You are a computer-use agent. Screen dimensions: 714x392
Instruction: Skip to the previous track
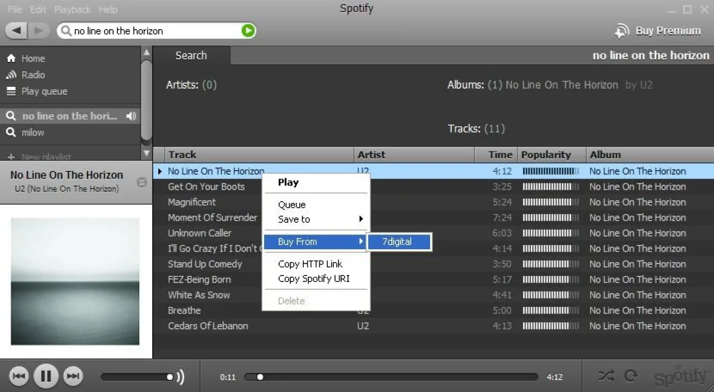(x=19, y=375)
